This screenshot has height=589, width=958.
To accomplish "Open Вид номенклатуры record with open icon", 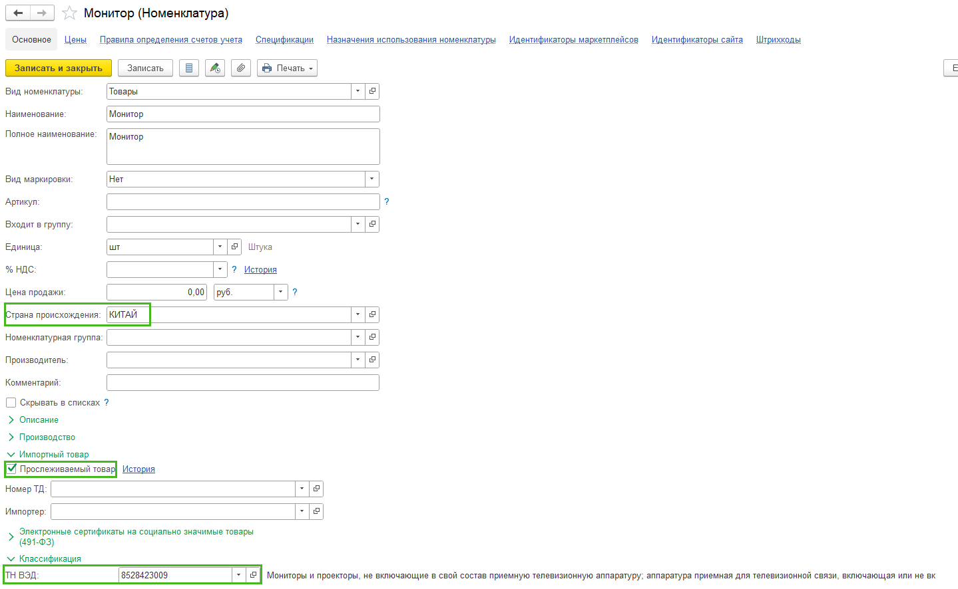I will coord(372,91).
